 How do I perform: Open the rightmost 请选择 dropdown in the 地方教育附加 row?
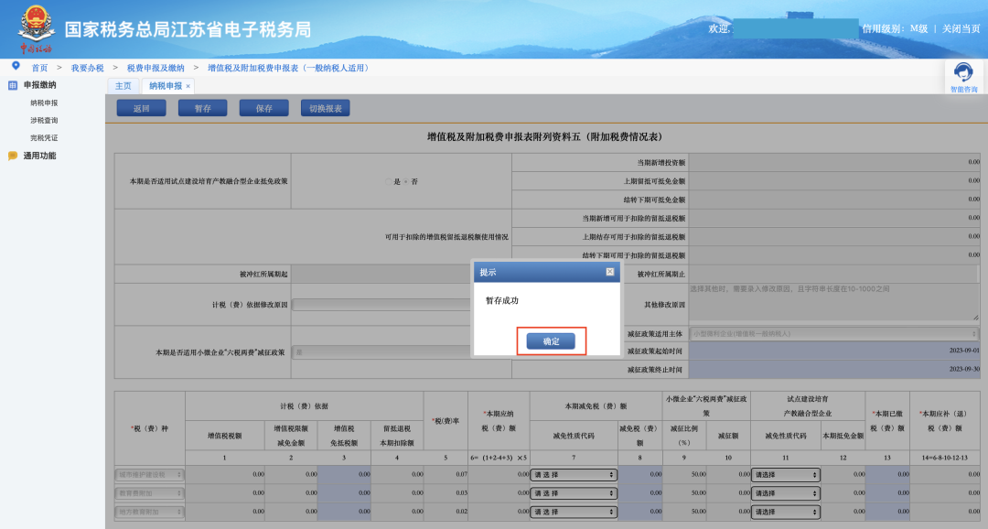coord(785,511)
